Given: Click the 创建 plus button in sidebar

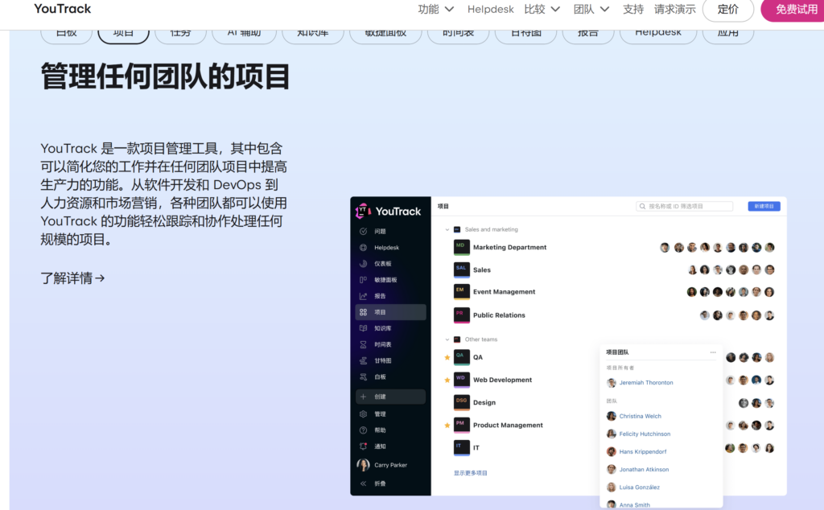Looking at the screenshot, I should click(x=390, y=397).
